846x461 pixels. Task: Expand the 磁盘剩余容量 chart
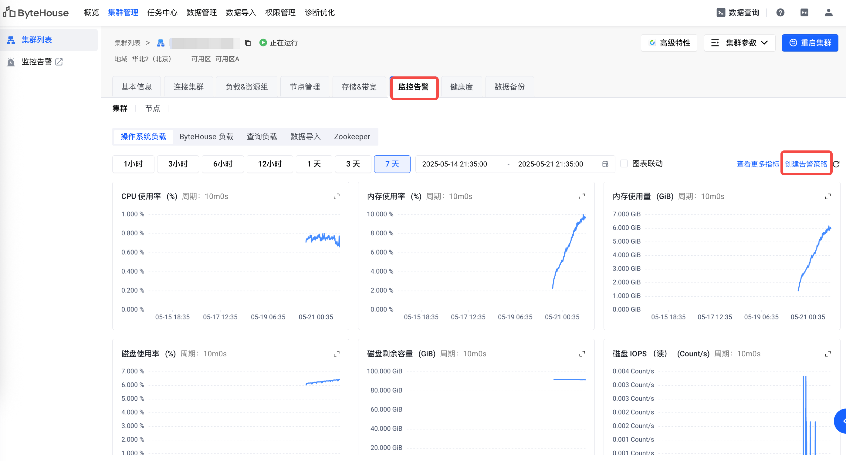pyautogui.click(x=582, y=354)
